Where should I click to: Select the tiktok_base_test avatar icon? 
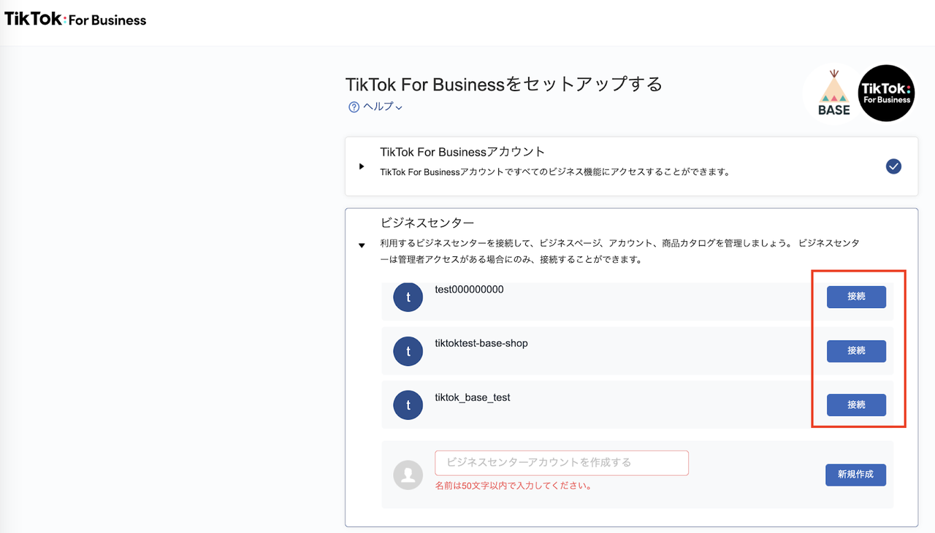point(408,404)
